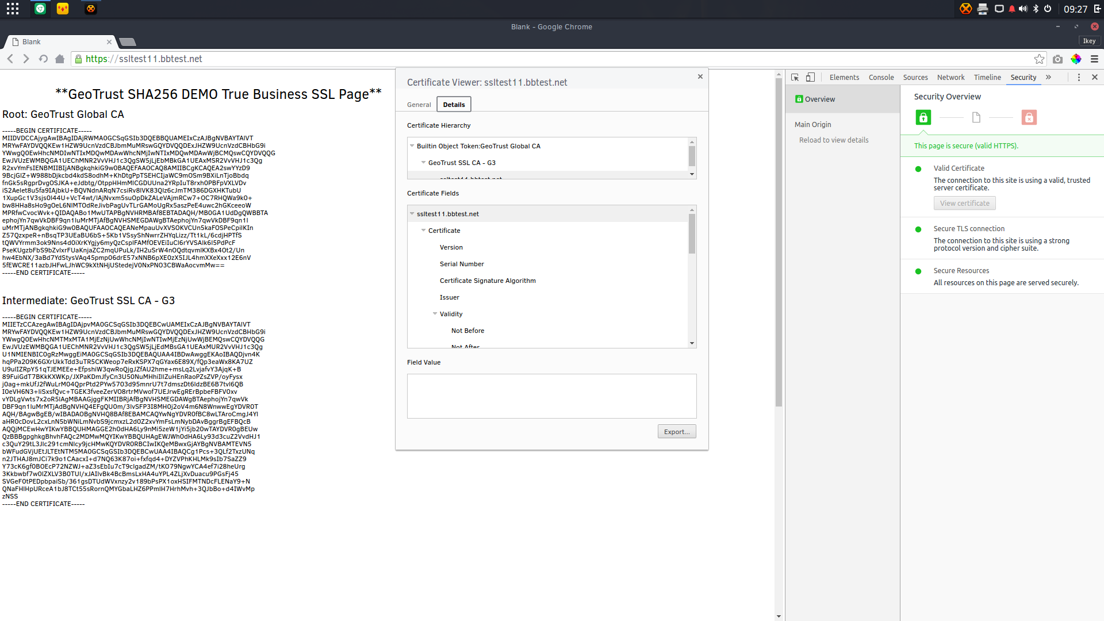Collapse the Certificate field node
This screenshot has width=1104, height=621.
(x=423, y=230)
